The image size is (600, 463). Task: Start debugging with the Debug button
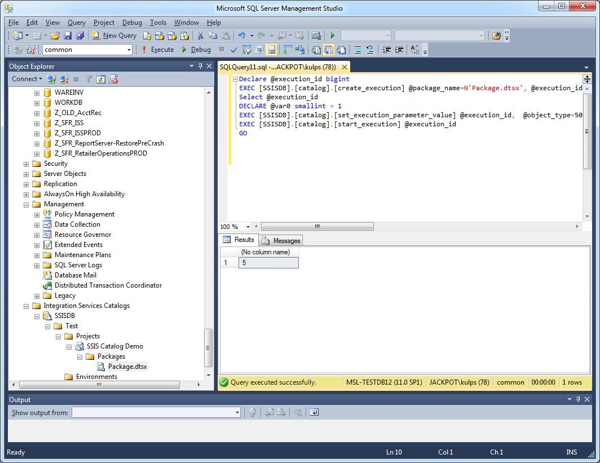[x=196, y=50]
